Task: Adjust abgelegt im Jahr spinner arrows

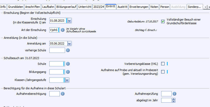Action: coord(173,100)
